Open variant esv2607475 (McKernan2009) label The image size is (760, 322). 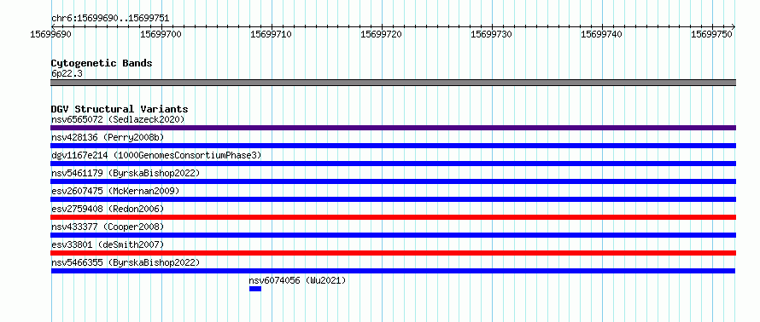115,191
